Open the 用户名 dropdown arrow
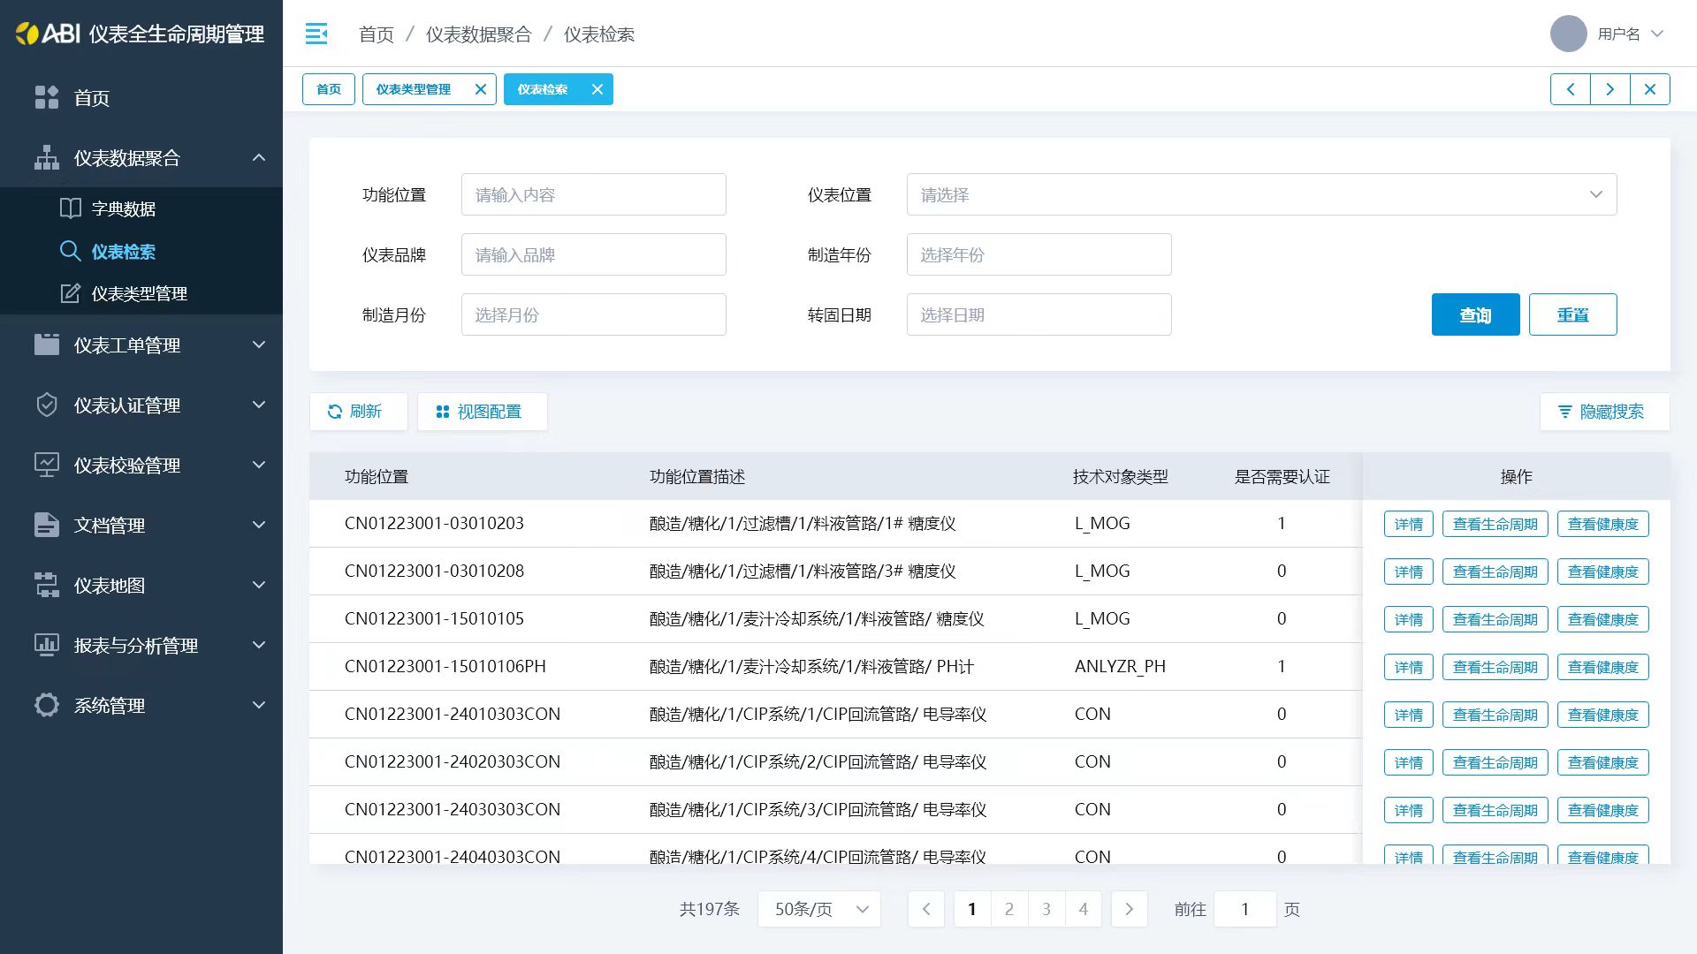 [1657, 34]
